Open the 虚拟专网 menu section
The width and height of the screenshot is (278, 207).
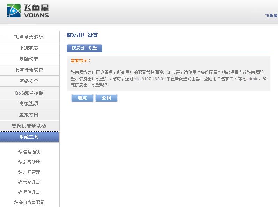pyautogui.click(x=29, y=115)
